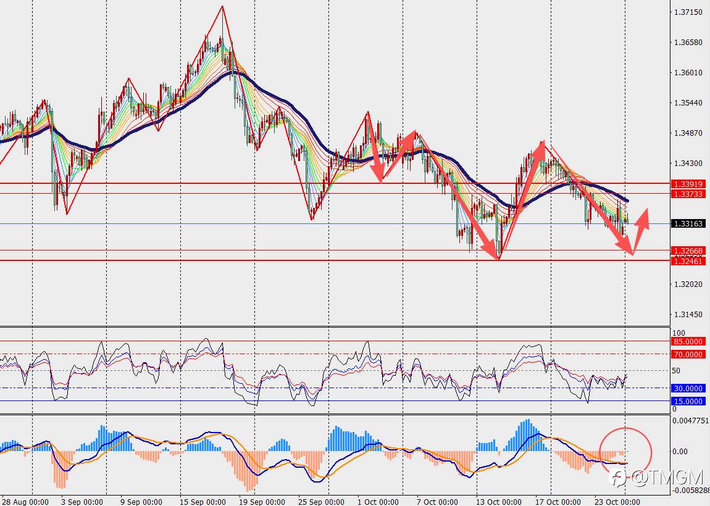Click the oscillator 50 midline label
Image resolution: width=710 pixels, height=506 pixels.
(x=676, y=371)
